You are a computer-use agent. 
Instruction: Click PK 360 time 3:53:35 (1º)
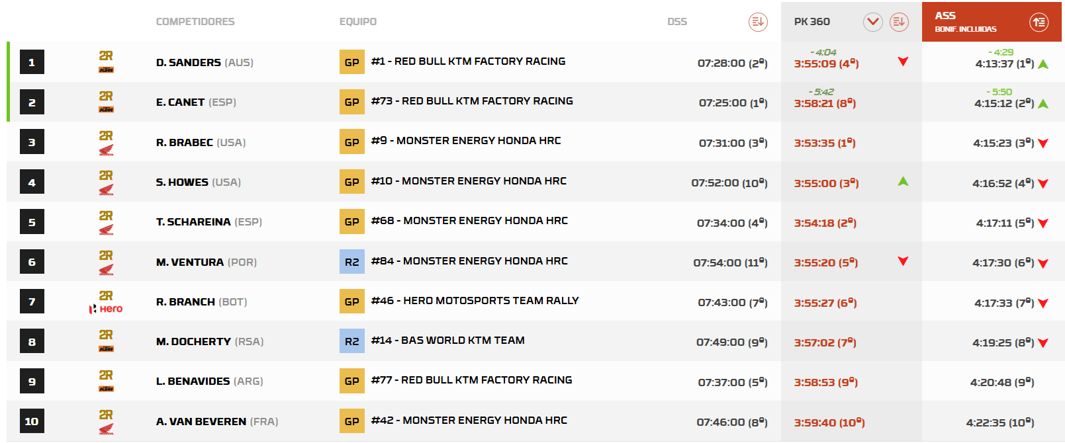point(825,143)
